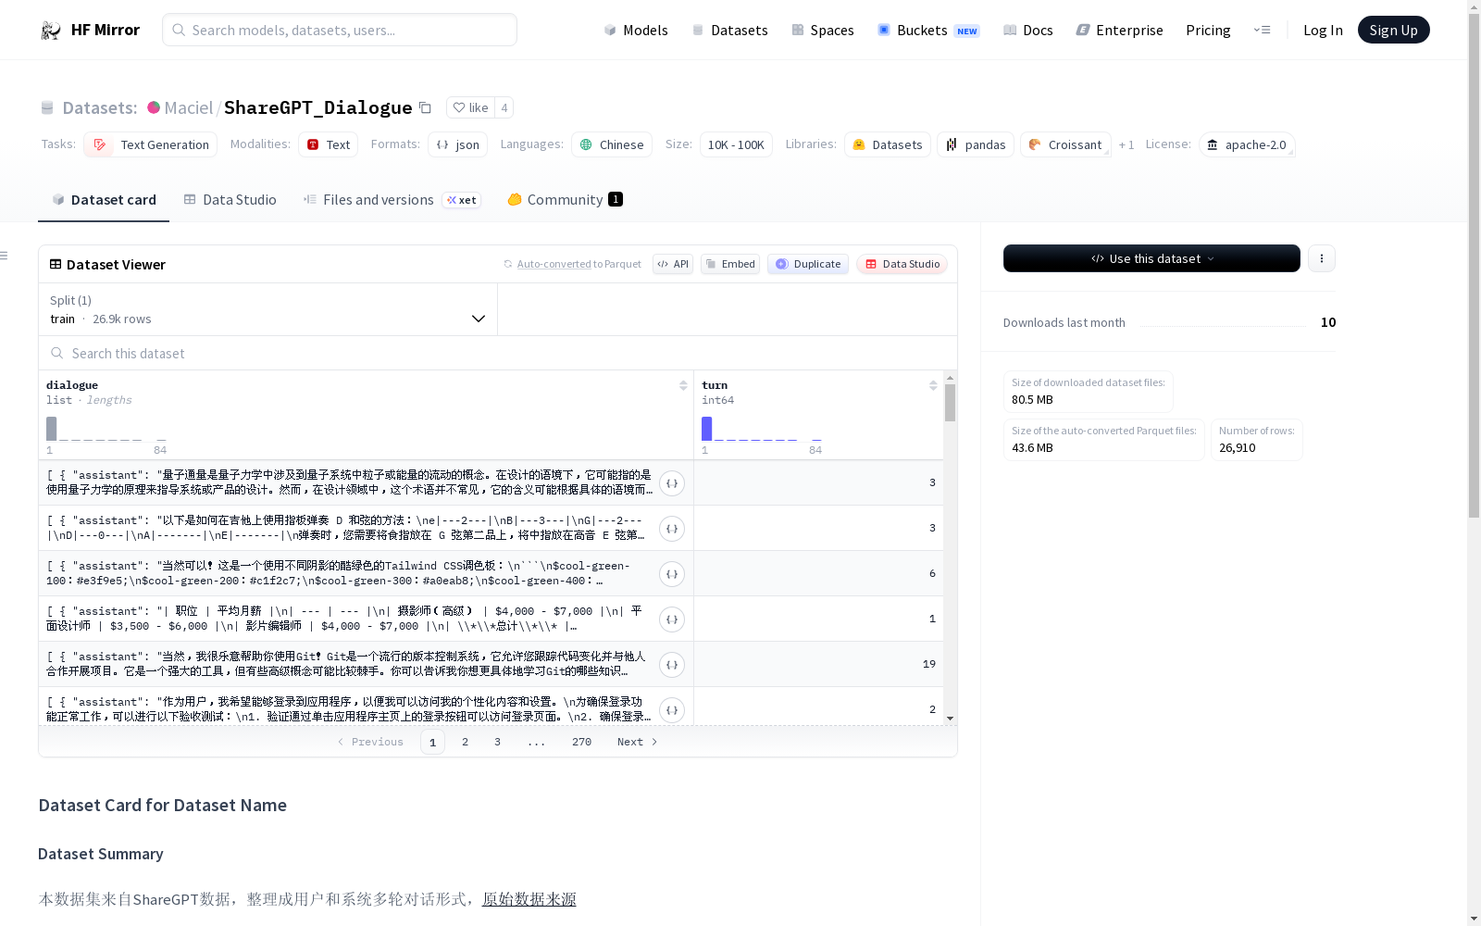Duplicate this dataset
1481x926 pixels.
tap(808, 264)
